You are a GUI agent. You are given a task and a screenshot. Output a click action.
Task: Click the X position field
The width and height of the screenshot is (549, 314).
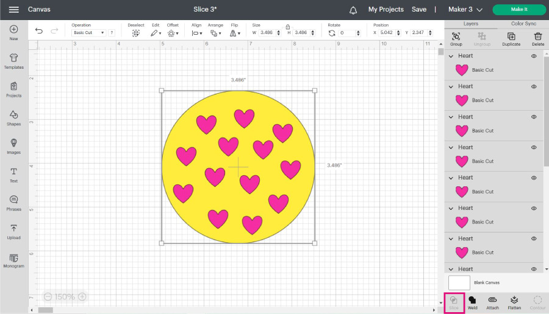[387, 32]
